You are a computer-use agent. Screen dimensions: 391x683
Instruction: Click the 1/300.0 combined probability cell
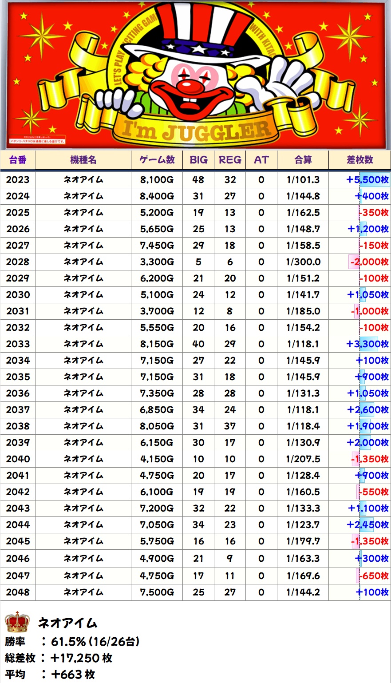pos(303,262)
